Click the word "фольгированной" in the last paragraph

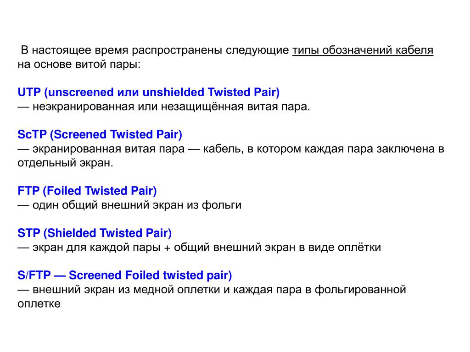click(360, 290)
